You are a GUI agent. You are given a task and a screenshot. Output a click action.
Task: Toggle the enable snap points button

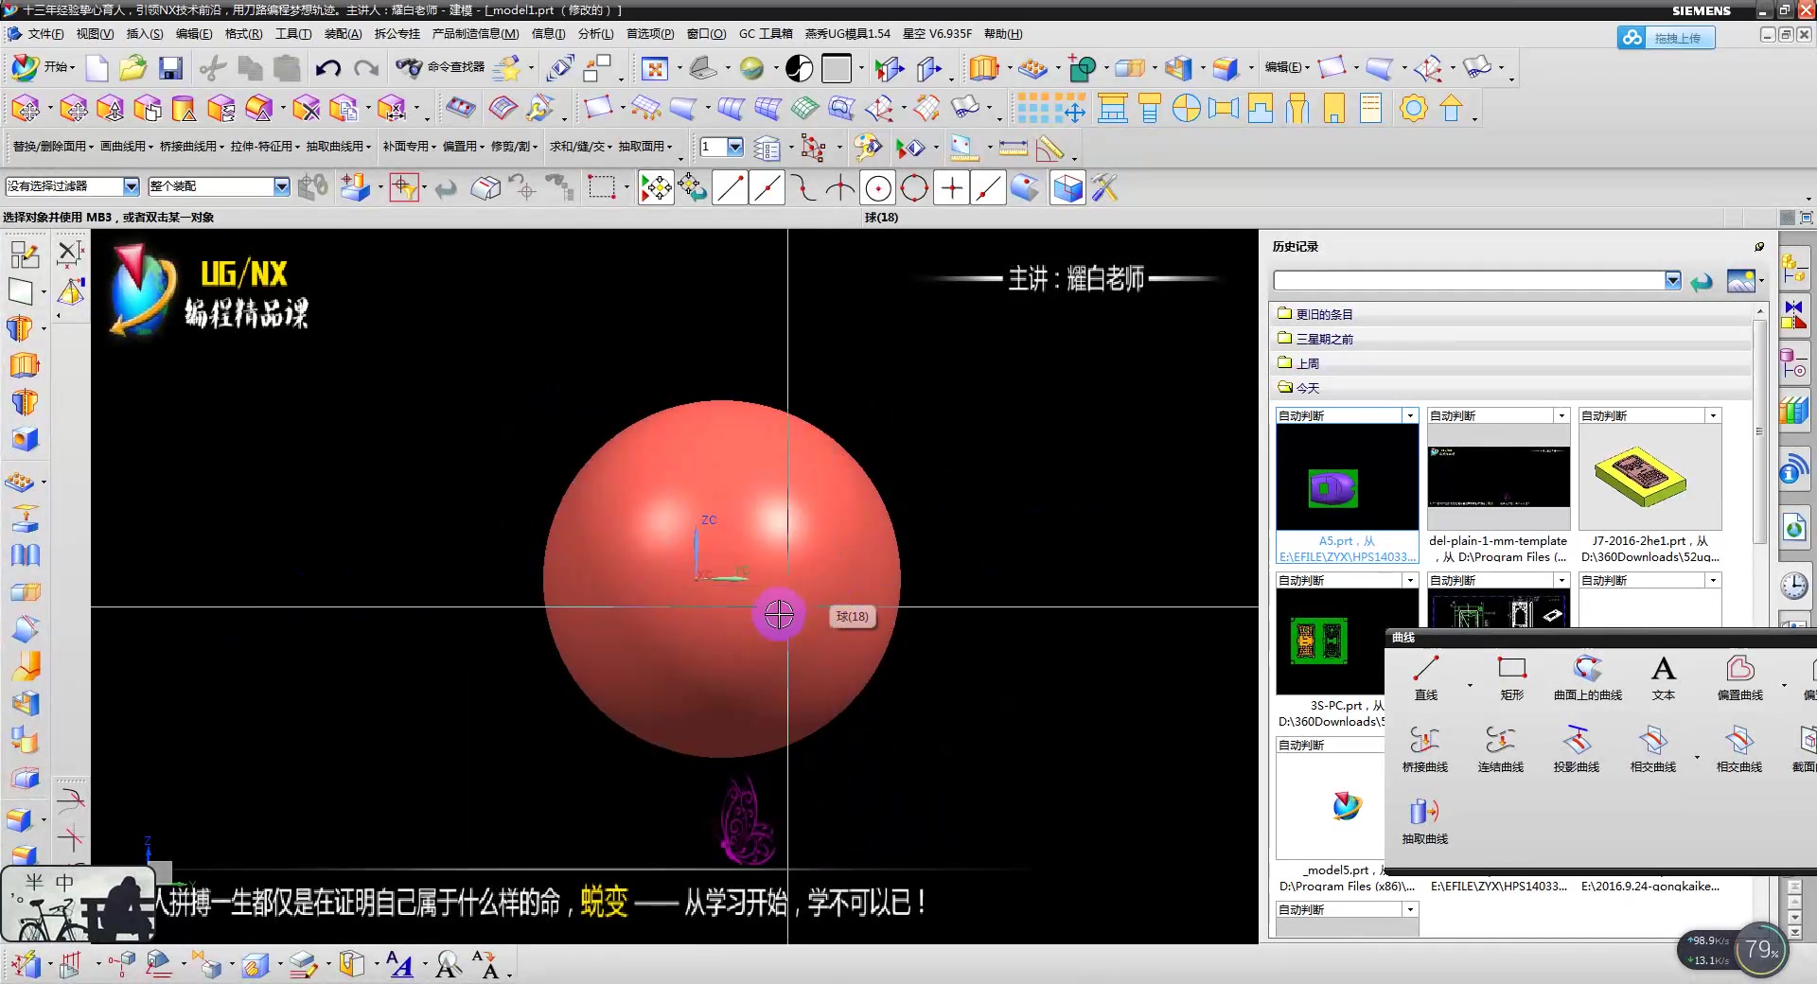pos(656,188)
